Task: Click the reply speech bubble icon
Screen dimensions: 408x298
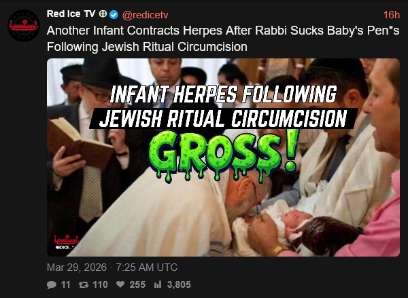Action: (52, 284)
